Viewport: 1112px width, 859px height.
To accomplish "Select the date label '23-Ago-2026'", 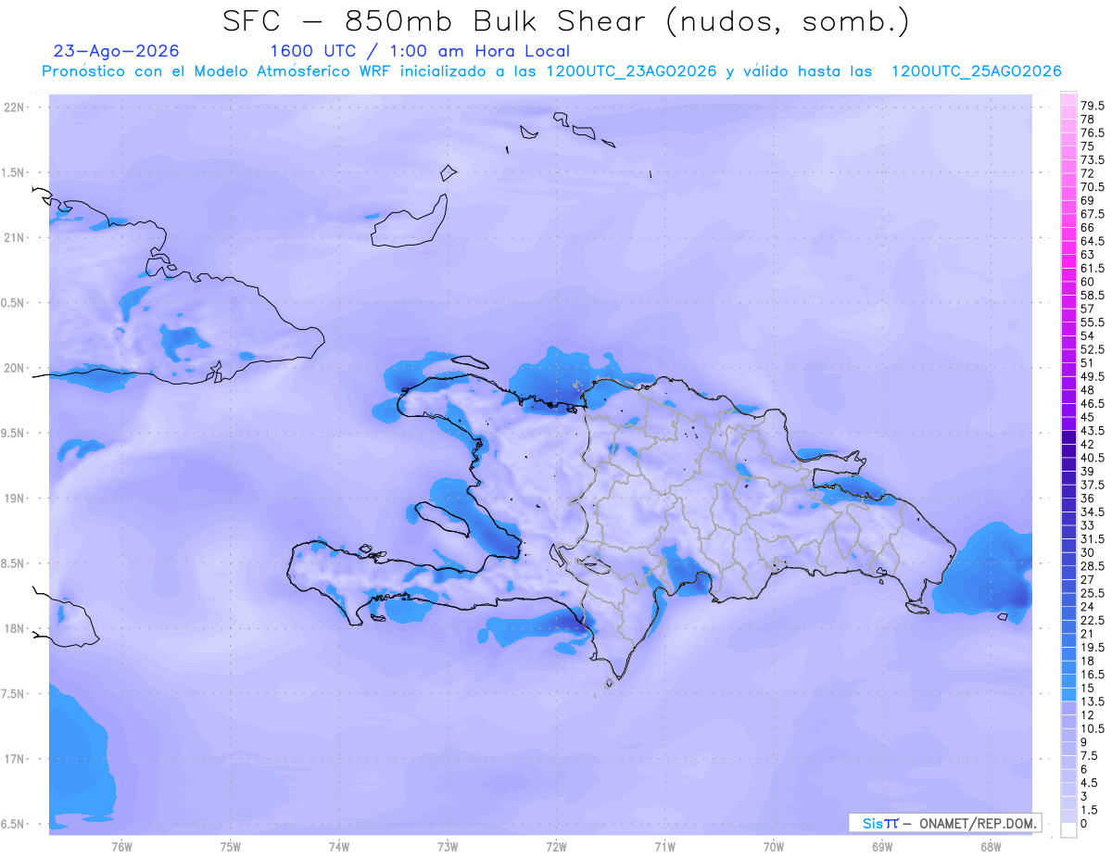I will coord(117,51).
